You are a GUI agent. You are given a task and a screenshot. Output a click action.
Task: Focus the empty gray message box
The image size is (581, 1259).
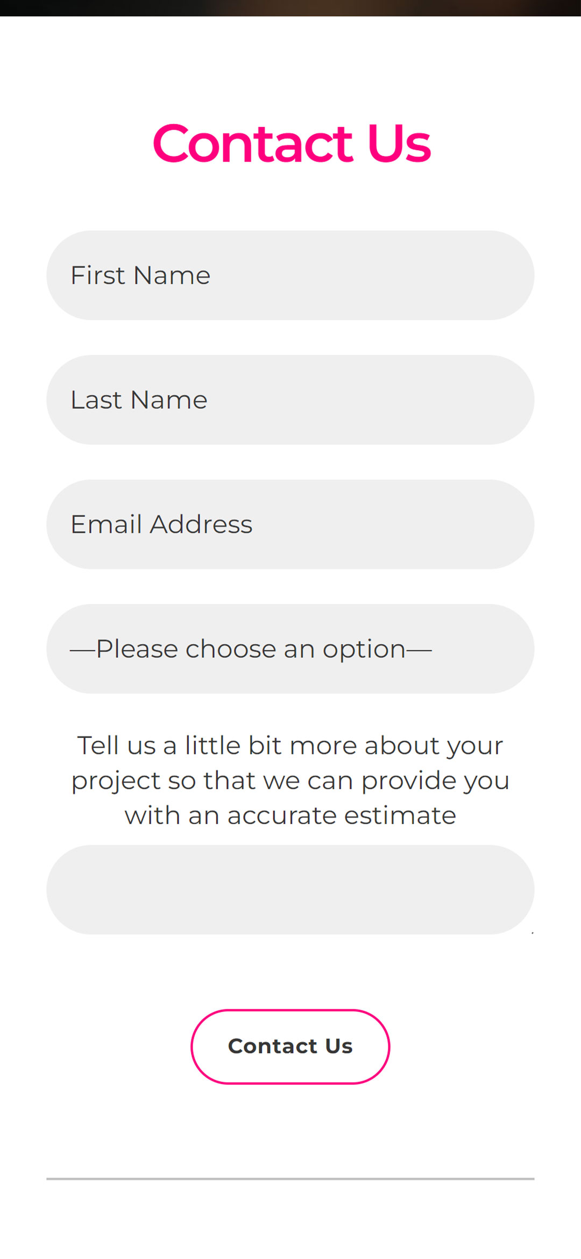coord(290,889)
